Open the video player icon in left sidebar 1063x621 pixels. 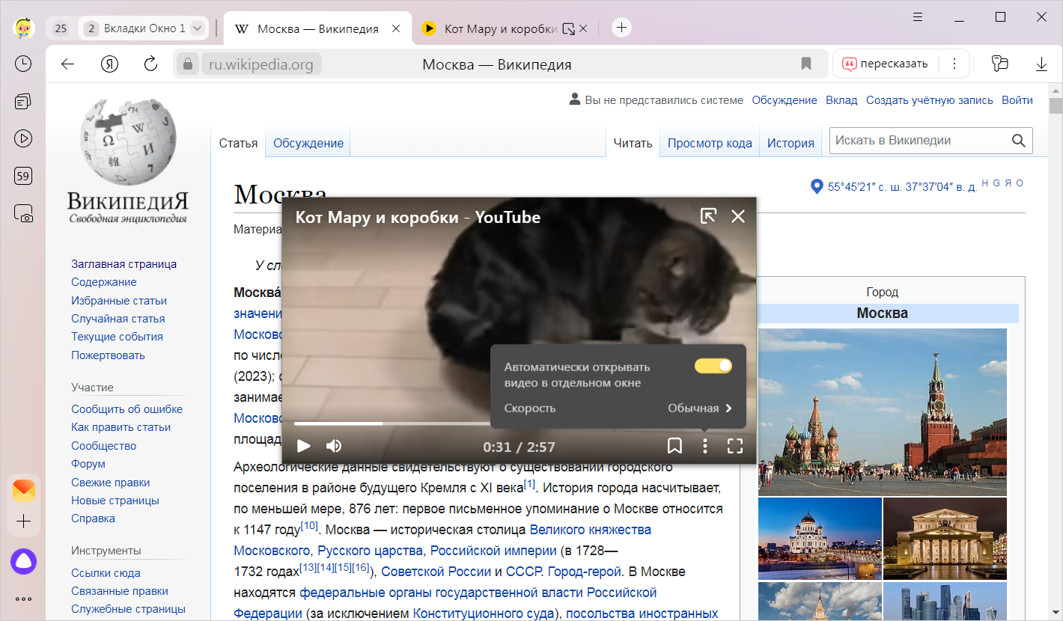click(x=23, y=138)
